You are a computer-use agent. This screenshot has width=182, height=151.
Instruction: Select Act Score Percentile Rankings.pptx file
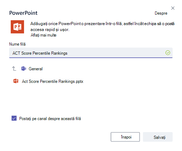point(52,81)
